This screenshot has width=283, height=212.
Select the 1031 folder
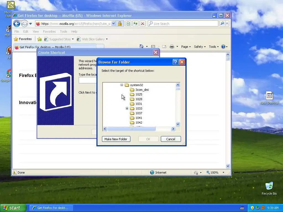(x=139, y=104)
